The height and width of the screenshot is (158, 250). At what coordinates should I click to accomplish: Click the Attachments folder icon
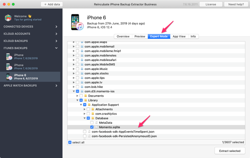[93, 109]
